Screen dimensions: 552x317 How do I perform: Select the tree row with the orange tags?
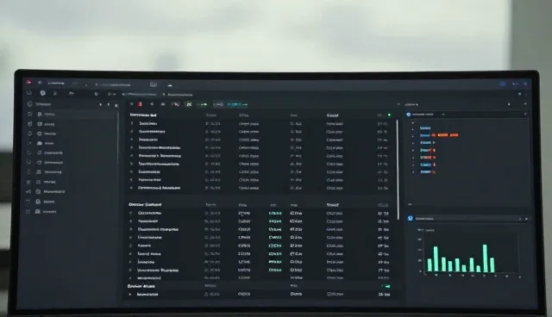click(439, 135)
